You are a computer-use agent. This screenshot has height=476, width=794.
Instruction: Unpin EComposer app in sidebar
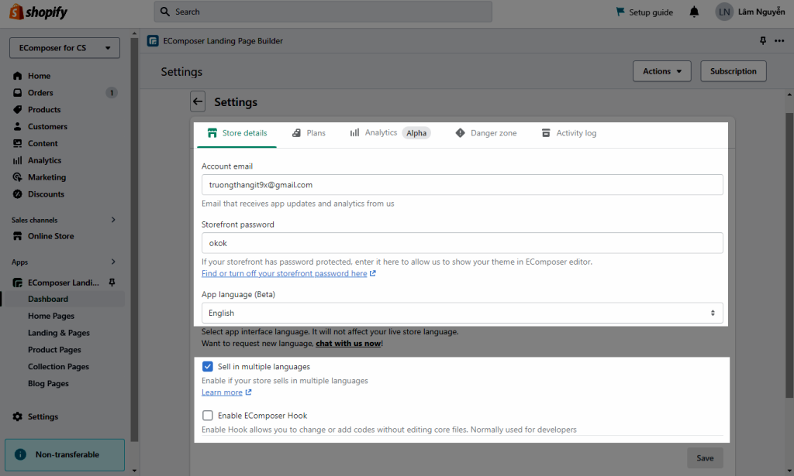(x=112, y=283)
